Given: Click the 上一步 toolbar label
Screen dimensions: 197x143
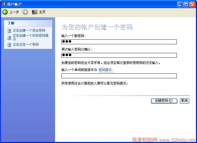Looking at the screenshot, I should tap(14, 12).
